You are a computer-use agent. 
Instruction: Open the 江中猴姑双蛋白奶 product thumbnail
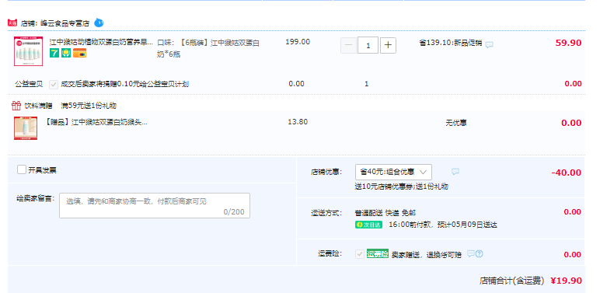28,51
